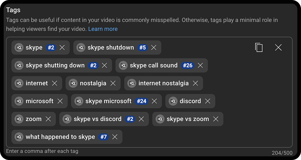Clear all tags with the large X

278,48
